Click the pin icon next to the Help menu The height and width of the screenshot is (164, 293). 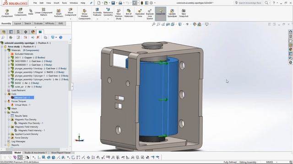point(91,3)
